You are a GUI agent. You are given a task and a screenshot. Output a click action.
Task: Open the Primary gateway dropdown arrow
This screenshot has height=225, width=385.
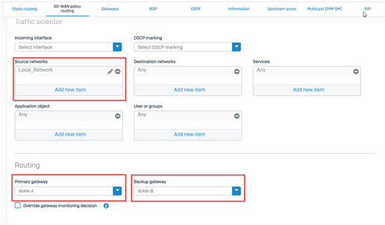tap(117, 191)
